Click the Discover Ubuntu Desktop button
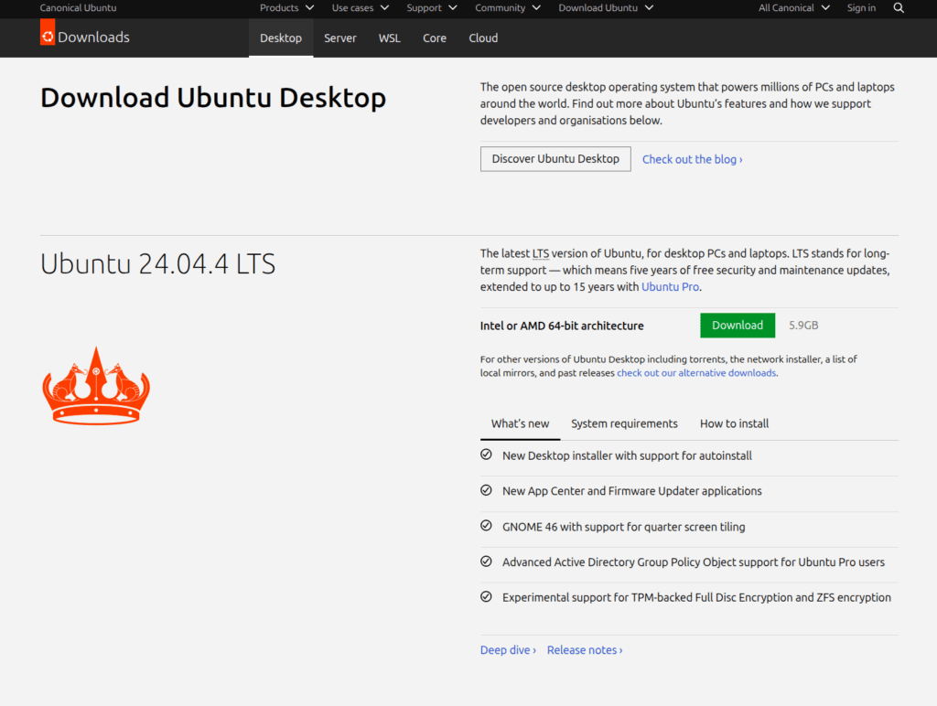Viewport: 937px width, 706px height. (x=555, y=158)
